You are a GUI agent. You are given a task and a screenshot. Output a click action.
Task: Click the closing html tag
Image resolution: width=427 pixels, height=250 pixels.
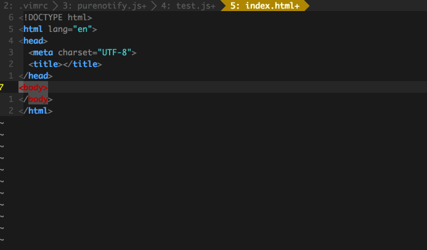[36, 111]
